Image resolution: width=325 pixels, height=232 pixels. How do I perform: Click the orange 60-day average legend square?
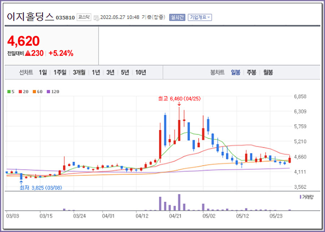pyautogui.click(x=34, y=92)
